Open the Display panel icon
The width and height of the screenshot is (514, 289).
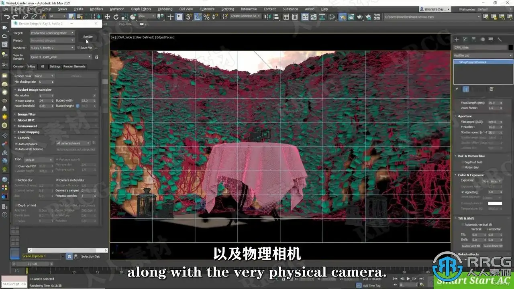pyautogui.click(x=492, y=39)
